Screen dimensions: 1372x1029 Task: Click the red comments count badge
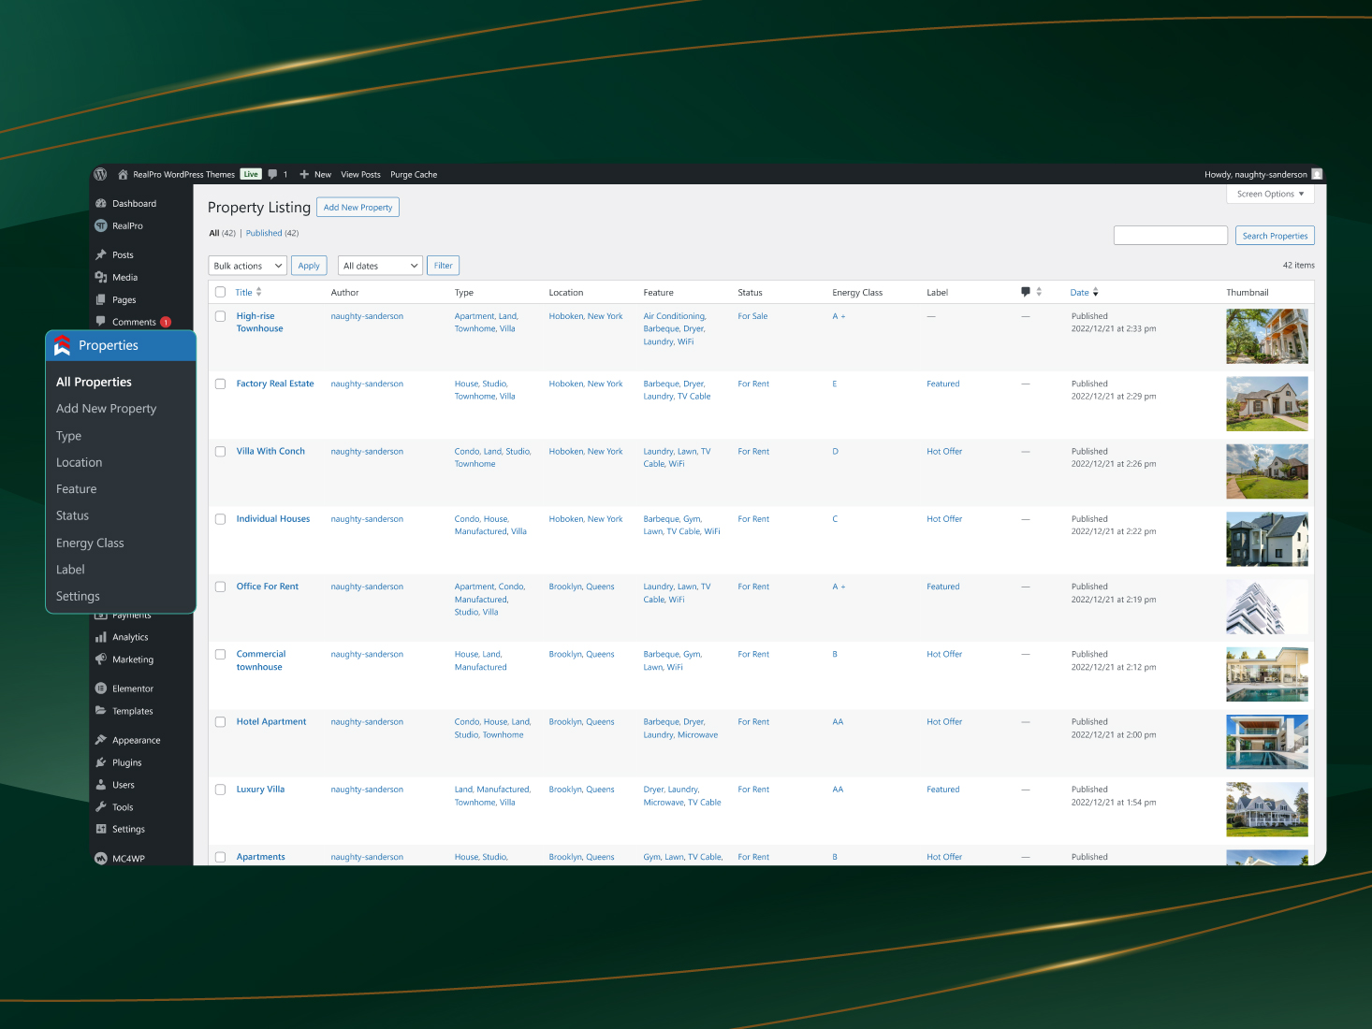coord(166,322)
